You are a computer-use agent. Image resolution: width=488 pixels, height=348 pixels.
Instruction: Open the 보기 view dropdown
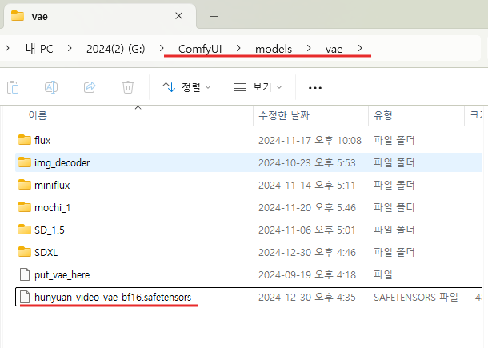click(x=258, y=87)
